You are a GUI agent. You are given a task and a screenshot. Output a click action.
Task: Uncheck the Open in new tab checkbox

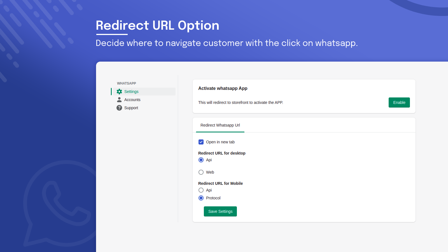[201, 142]
